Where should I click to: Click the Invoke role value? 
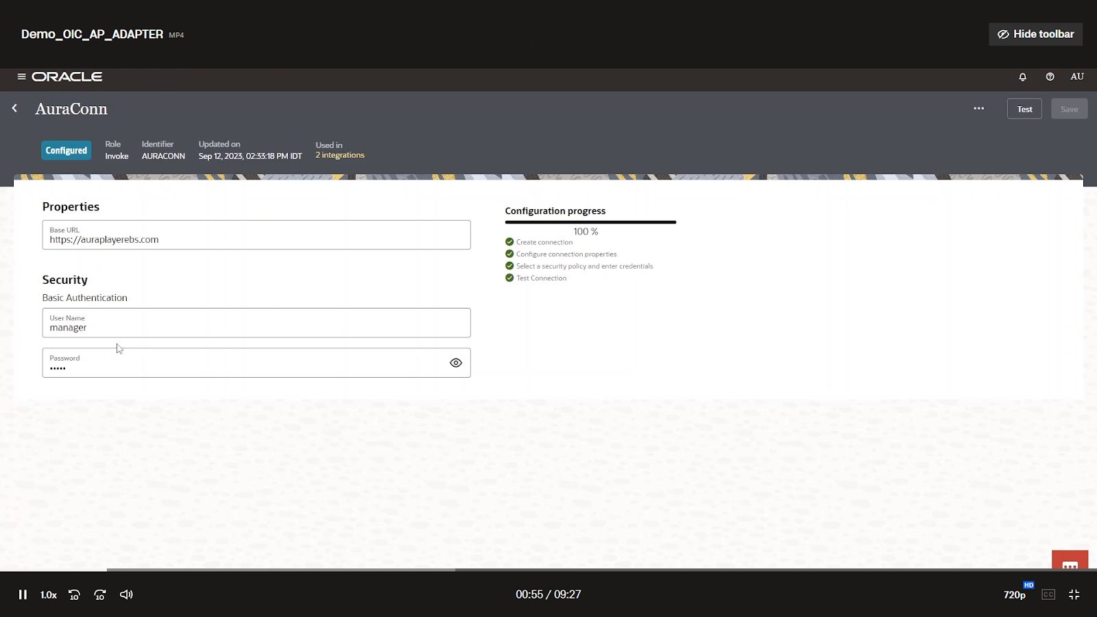tap(117, 156)
